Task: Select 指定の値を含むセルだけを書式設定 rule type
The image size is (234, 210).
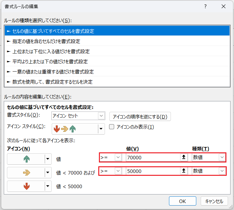Action: 117,41
